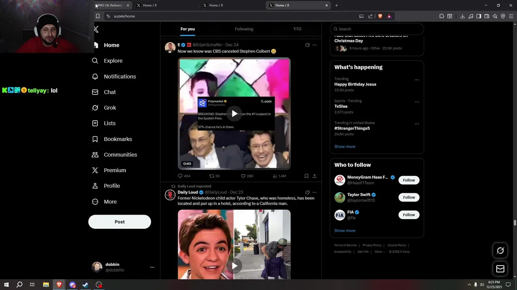517x290 pixels.
Task: Open the browser Extensions puzzle icon
Action: tap(441, 16)
